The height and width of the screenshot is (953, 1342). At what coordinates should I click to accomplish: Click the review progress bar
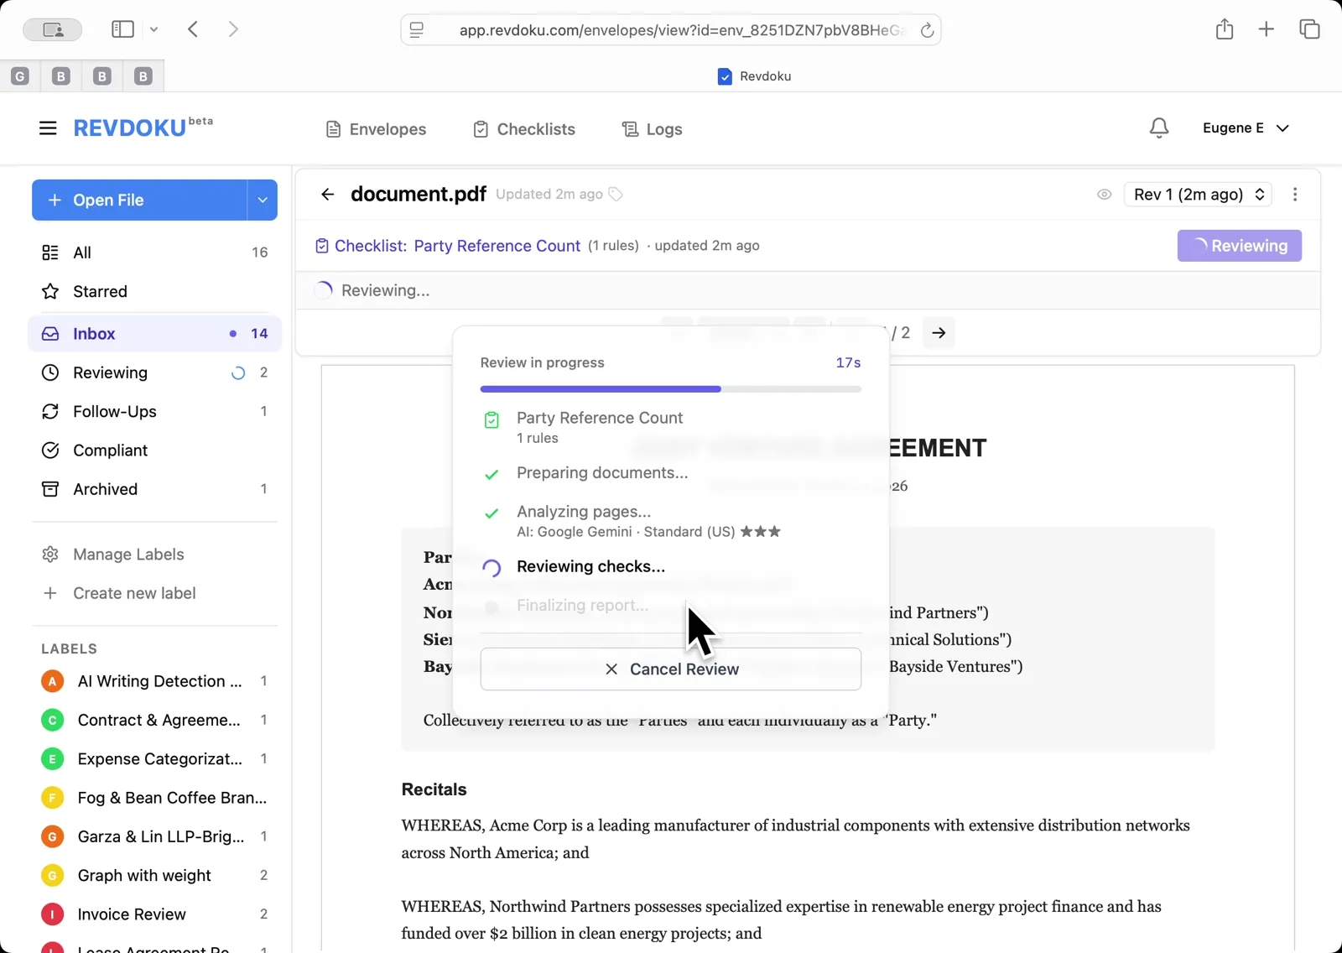pyautogui.click(x=671, y=388)
